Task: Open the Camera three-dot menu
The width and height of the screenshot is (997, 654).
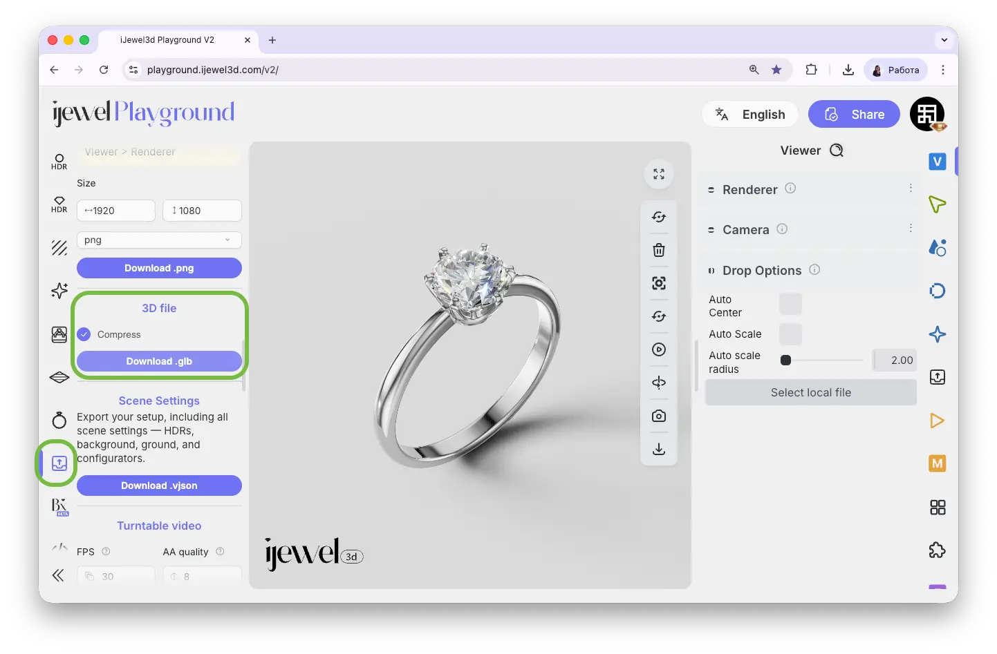Action: pyautogui.click(x=911, y=228)
